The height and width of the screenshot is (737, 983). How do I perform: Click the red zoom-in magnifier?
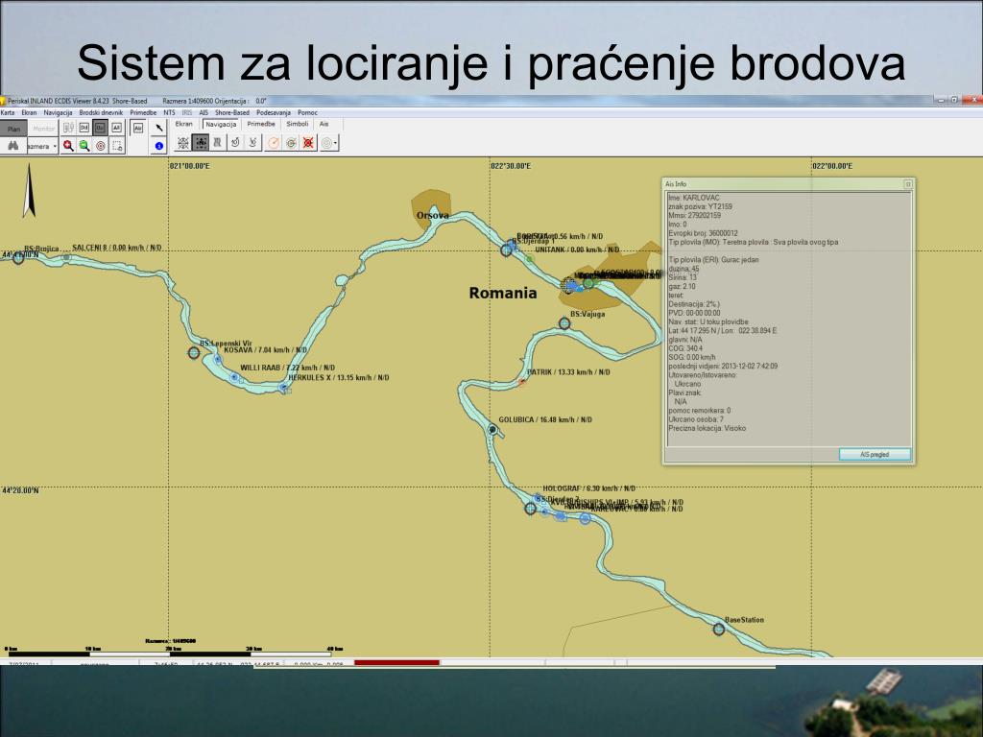point(68,146)
